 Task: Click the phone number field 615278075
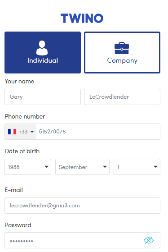98,132
